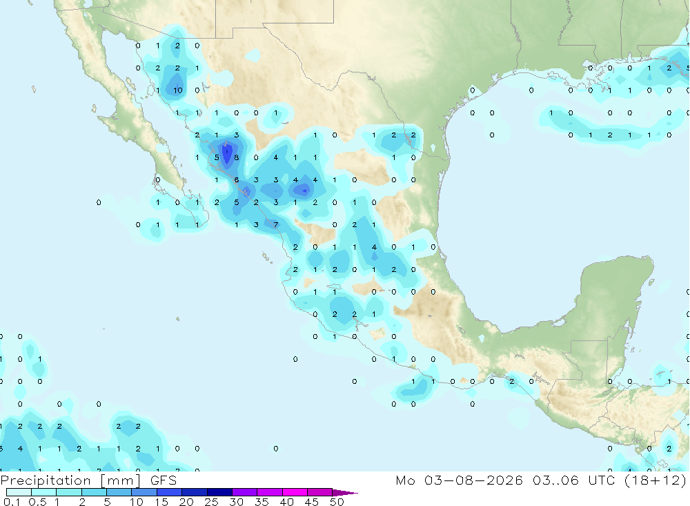The height and width of the screenshot is (506, 690).
Task: Click the 2–5 mm light blue legend swatch
Action: (x=94, y=492)
